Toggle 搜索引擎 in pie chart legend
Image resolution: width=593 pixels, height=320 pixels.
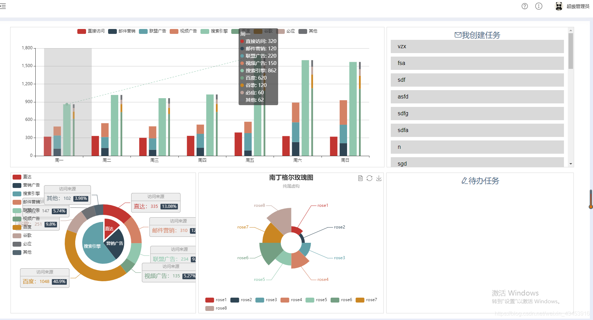point(26,194)
